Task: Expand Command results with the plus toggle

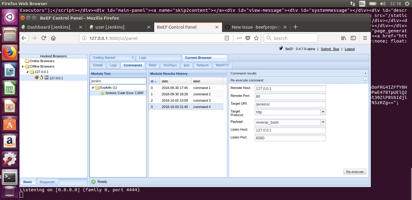Action: [x=365, y=73]
